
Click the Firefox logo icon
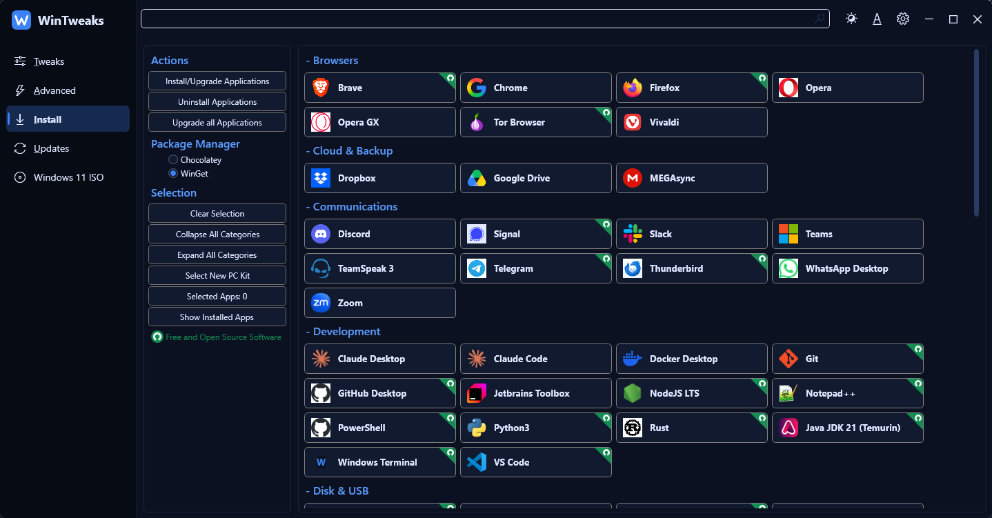click(632, 88)
